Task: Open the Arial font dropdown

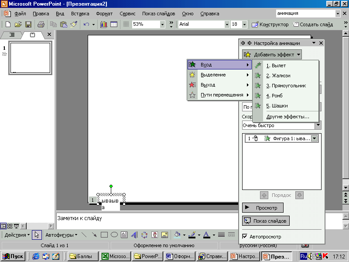Action: [227, 24]
